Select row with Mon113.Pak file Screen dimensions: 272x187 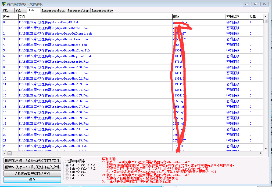pyautogui.click(x=133, y=140)
